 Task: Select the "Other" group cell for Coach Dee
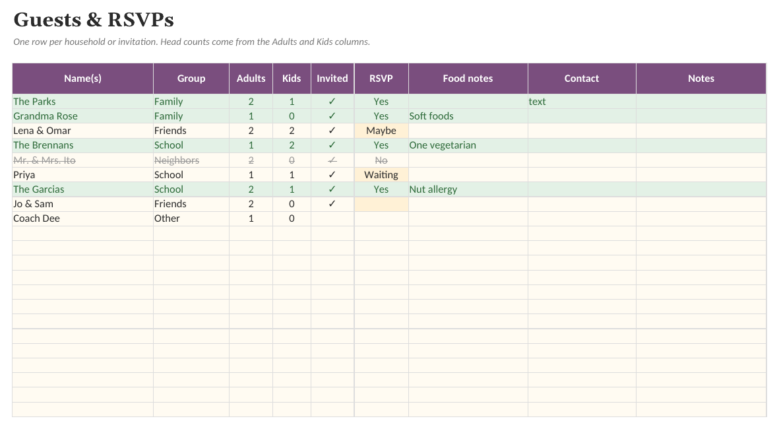tap(191, 218)
